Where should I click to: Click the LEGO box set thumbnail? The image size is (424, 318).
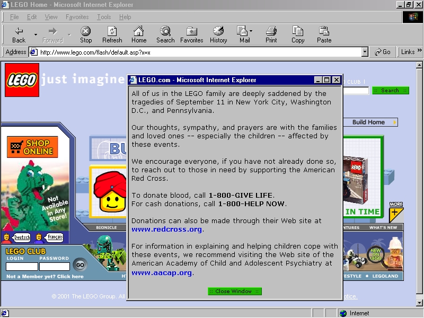click(355, 180)
